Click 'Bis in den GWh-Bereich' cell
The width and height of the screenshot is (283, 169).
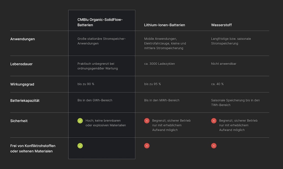[95, 100]
